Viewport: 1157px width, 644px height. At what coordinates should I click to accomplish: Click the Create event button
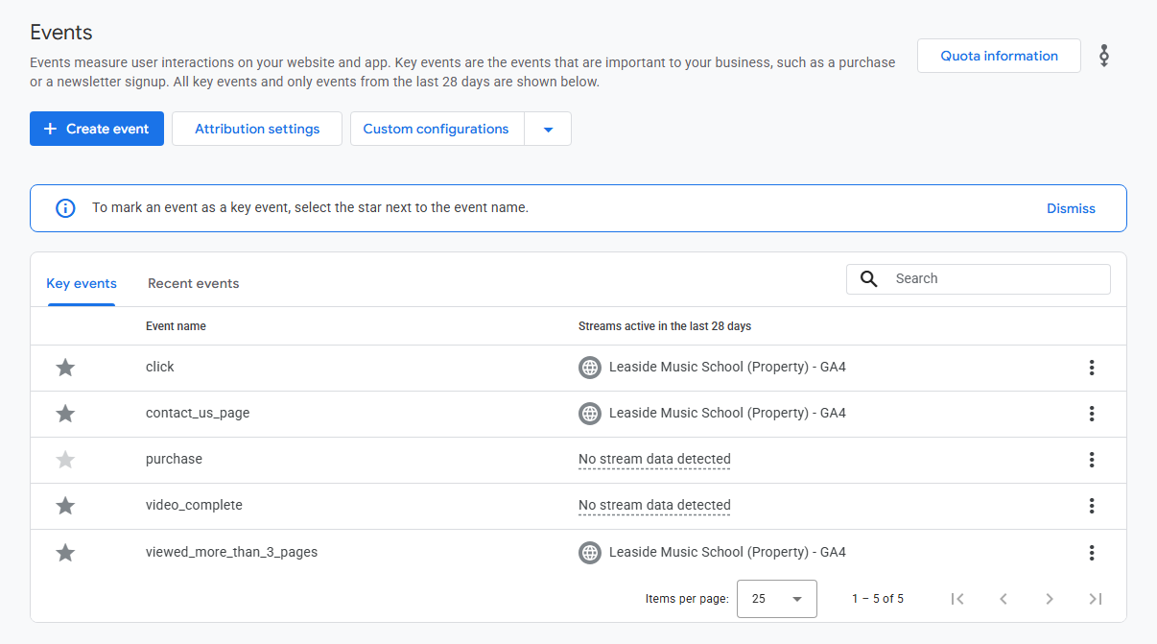click(x=97, y=129)
